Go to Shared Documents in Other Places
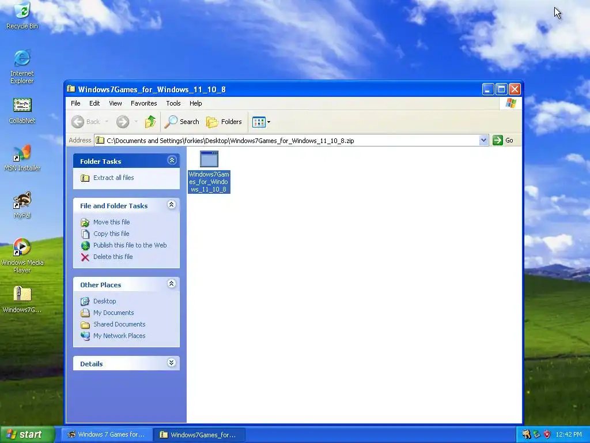Screen dimensions: 590x443 tap(119, 324)
